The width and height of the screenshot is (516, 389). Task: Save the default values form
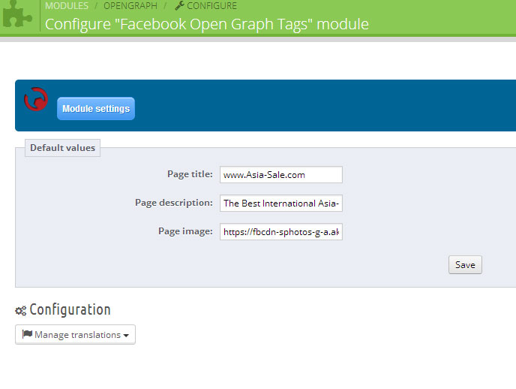pos(465,265)
